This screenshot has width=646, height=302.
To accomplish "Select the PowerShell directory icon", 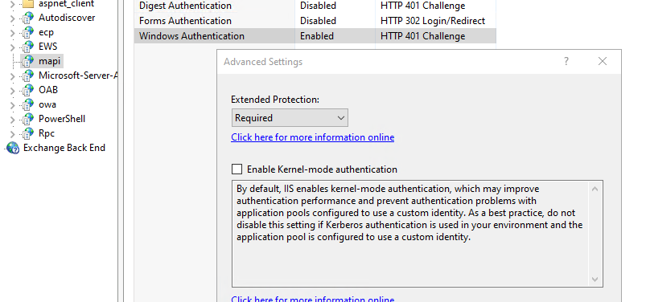I will tap(28, 119).
